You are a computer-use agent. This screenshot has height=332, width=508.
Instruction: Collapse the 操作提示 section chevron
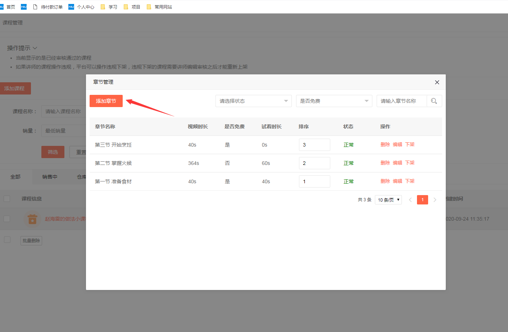point(35,48)
